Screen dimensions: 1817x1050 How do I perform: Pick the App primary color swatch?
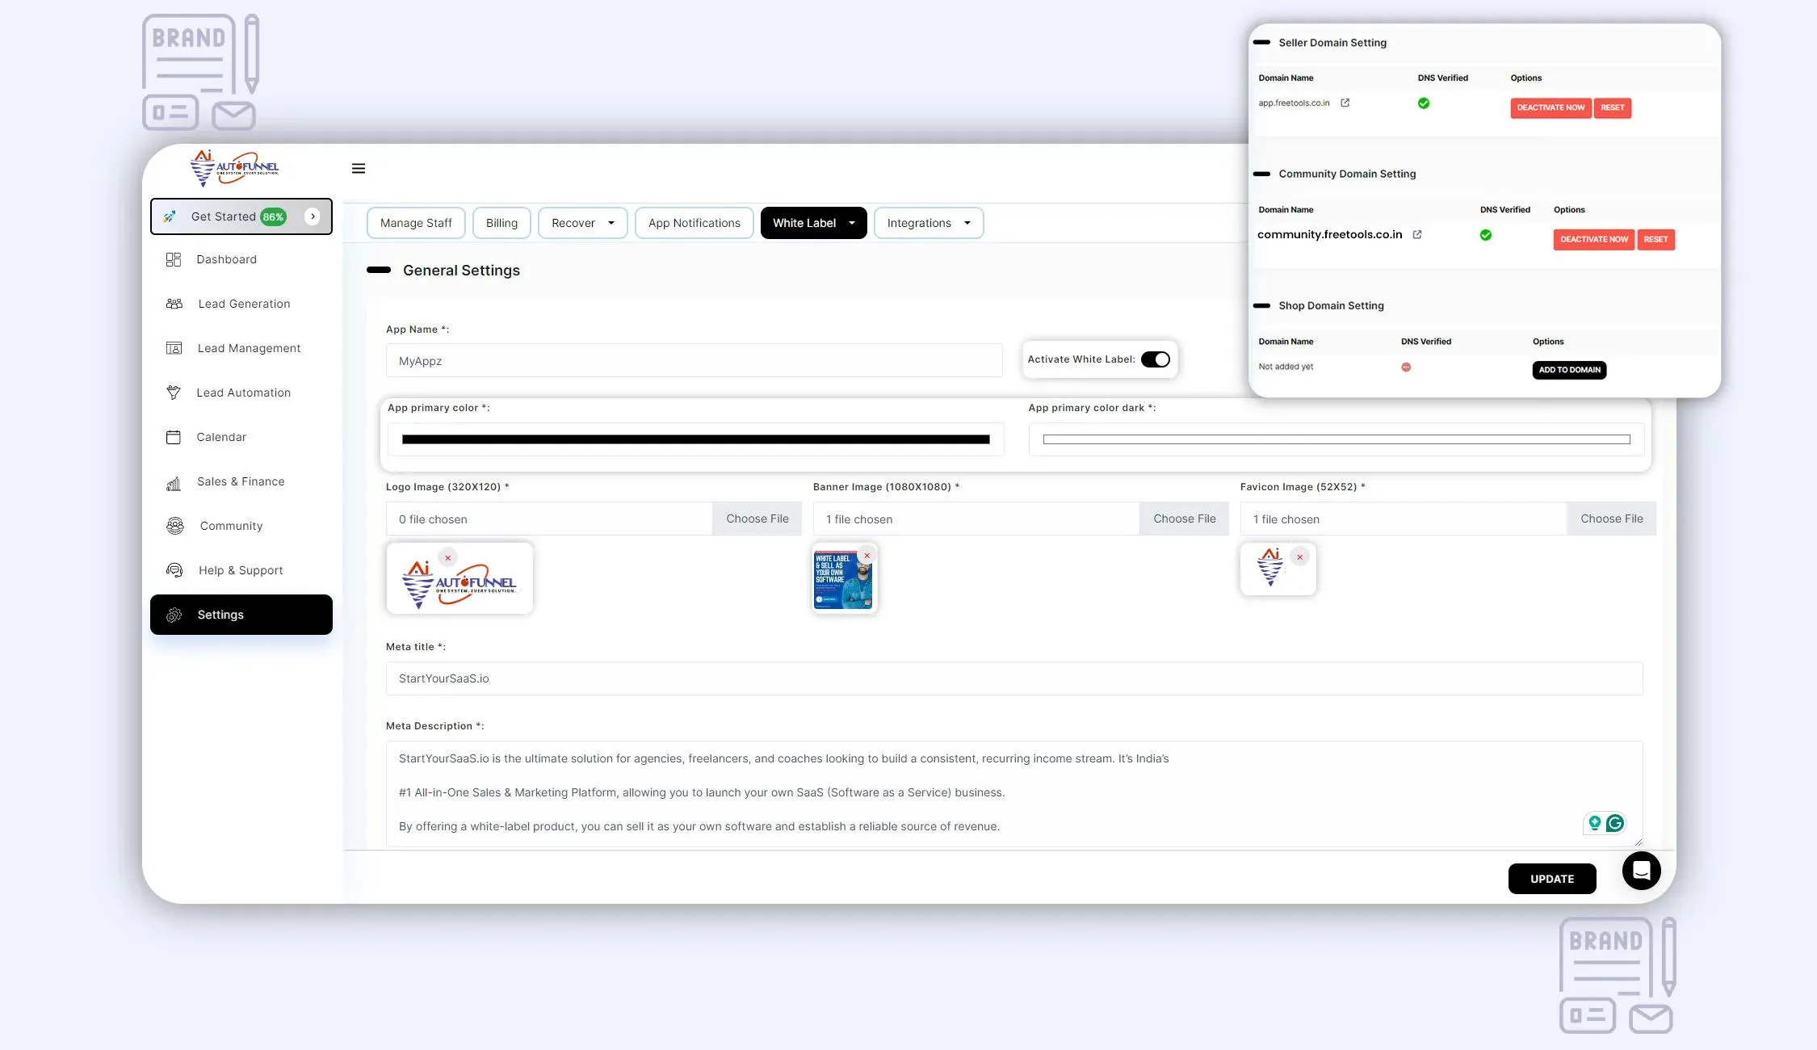[695, 439]
